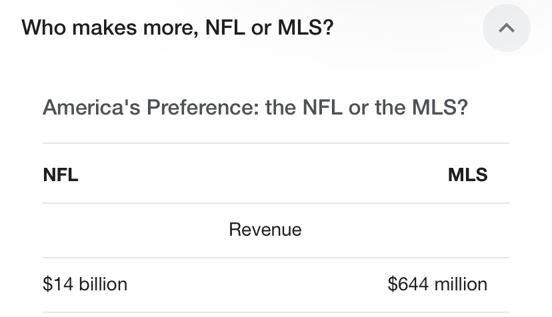Click the word "Preference:" in the snippet heading
The height and width of the screenshot is (317, 552).
coord(202,107)
